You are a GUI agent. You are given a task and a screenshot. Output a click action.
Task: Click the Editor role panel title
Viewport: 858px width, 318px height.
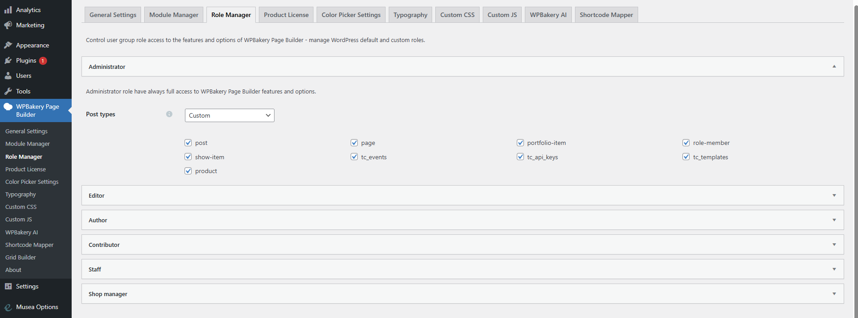click(97, 195)
